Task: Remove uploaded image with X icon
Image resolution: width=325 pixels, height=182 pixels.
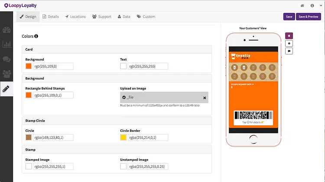Action: tap(205, 98)
